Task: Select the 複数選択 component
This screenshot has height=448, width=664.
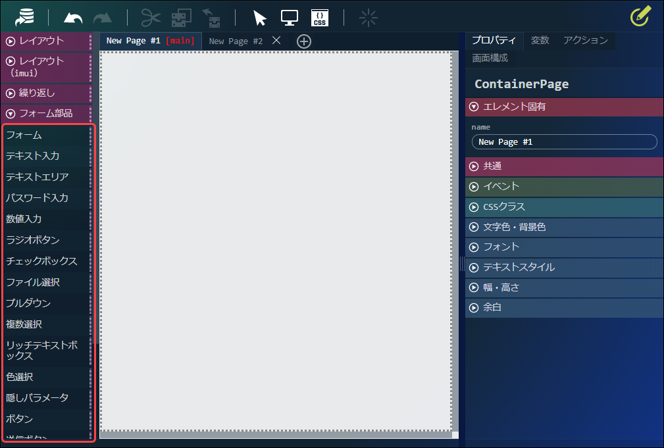Action: [x=47, y=325]
